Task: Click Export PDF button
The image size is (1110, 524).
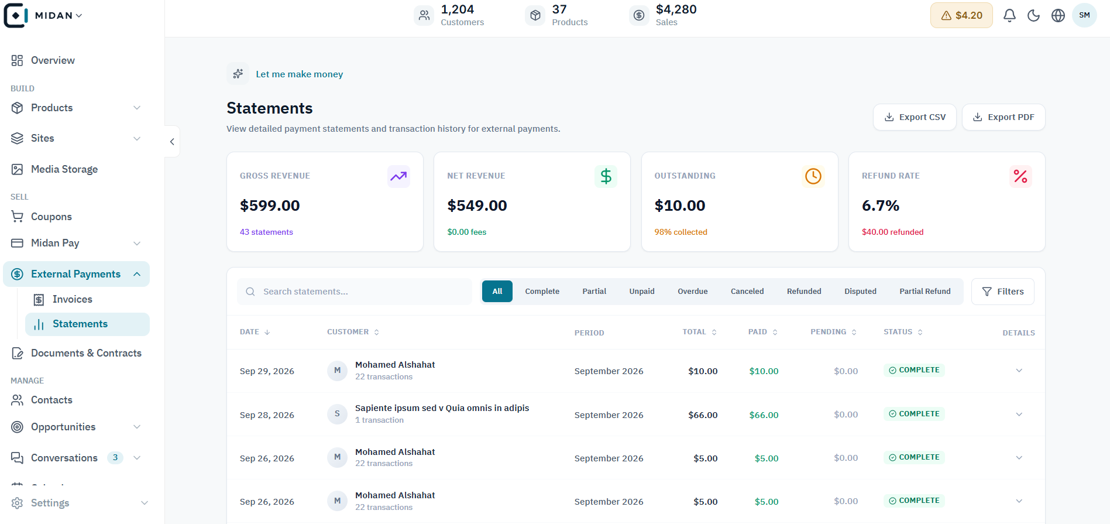Action: [x=1004, y=117]
